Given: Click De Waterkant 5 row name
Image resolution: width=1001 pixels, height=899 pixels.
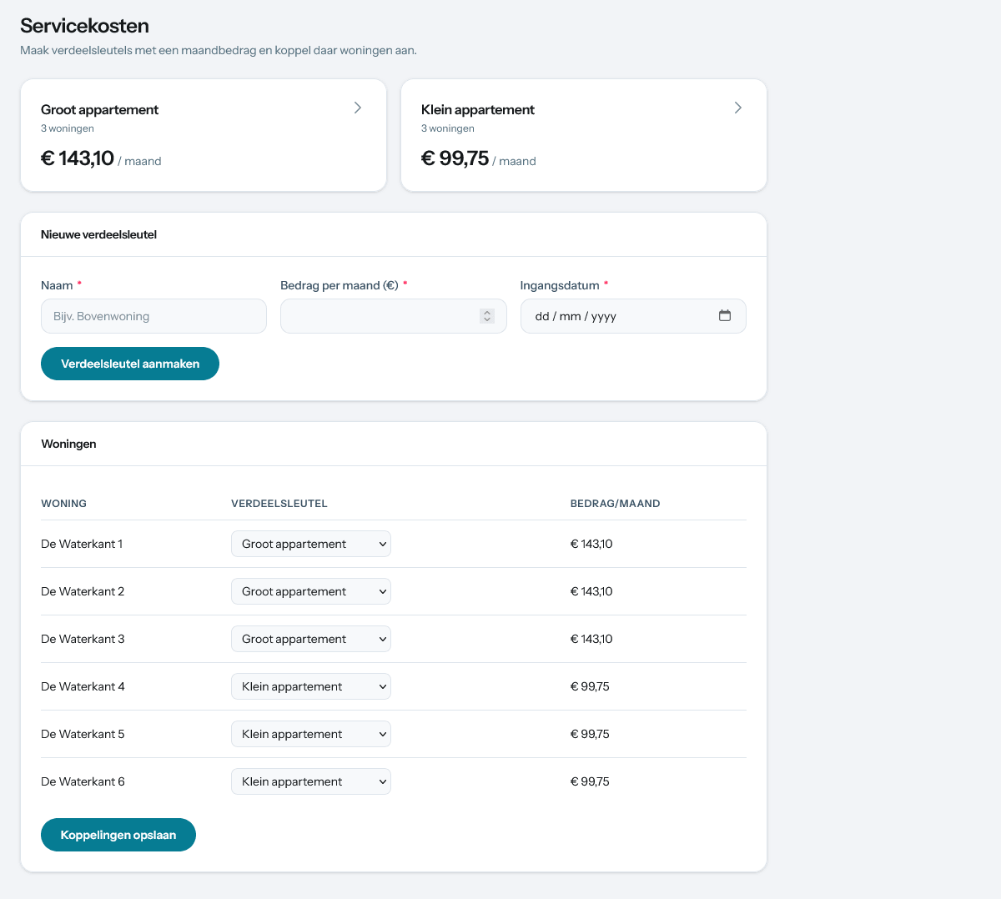Looking at the screenshot, I should point(83,734).
